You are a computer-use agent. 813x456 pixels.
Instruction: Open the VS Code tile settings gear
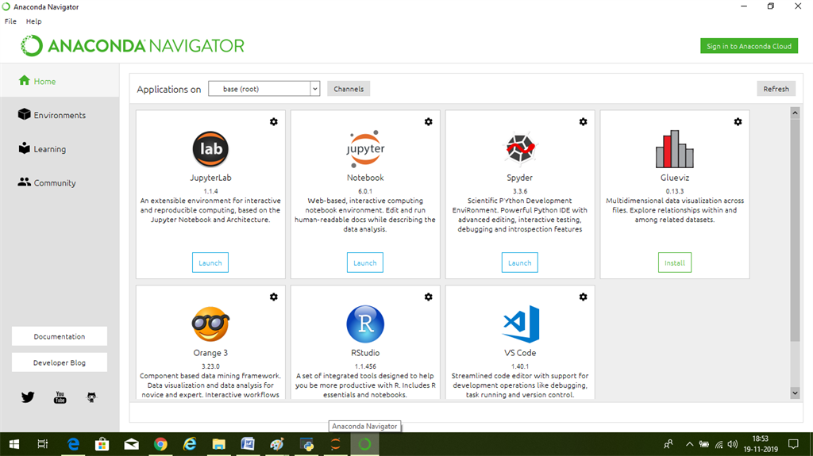tap(584, 297)
